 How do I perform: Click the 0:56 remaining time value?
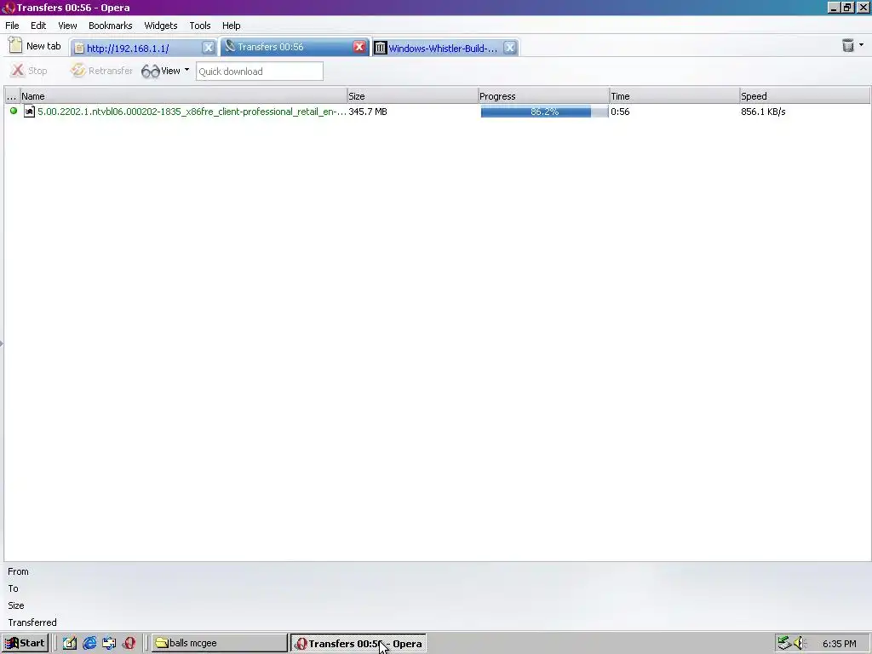tap(620, 112)
